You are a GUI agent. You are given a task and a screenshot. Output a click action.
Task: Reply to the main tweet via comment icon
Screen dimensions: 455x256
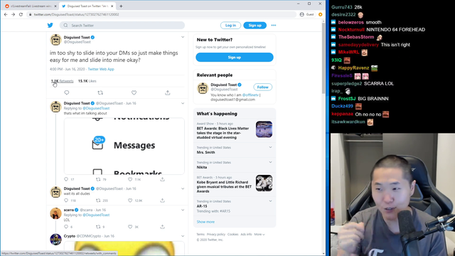tap(67, 92)
